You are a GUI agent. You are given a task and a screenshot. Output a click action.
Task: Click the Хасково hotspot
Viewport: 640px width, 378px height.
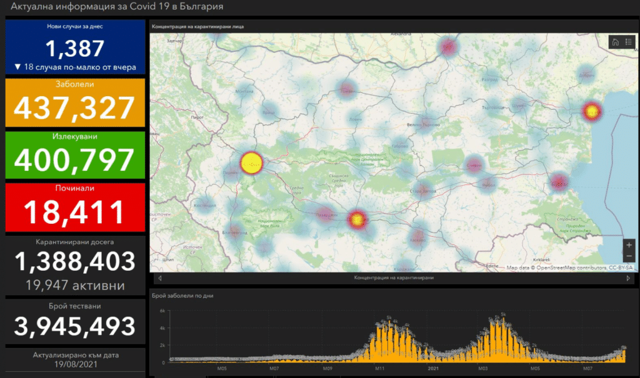417,236
